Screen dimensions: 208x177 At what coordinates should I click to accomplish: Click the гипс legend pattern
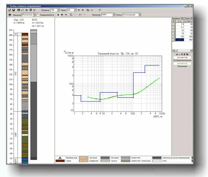coord(157,161)
